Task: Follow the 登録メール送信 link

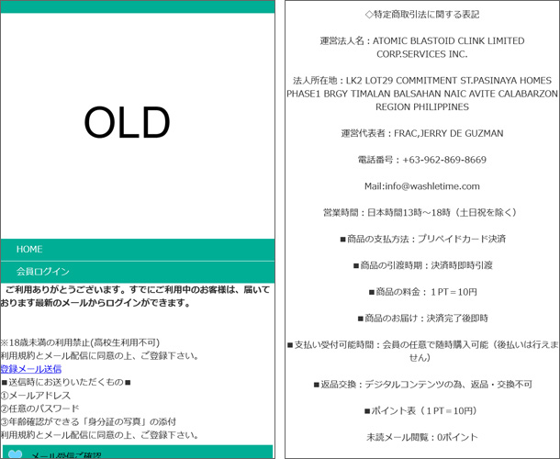Action: tap(30, 369)
